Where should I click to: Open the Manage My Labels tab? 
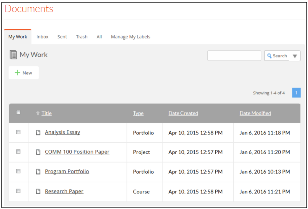[130, 37]
